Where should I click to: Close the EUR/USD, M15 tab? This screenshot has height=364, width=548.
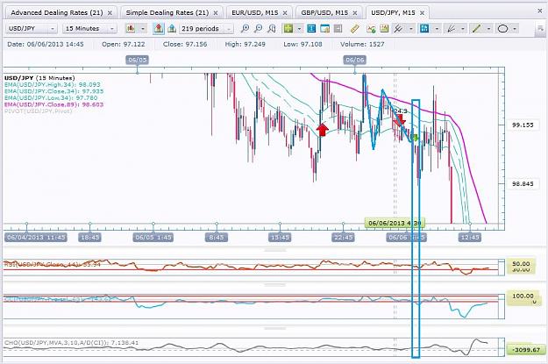click(x=285, y=13)
